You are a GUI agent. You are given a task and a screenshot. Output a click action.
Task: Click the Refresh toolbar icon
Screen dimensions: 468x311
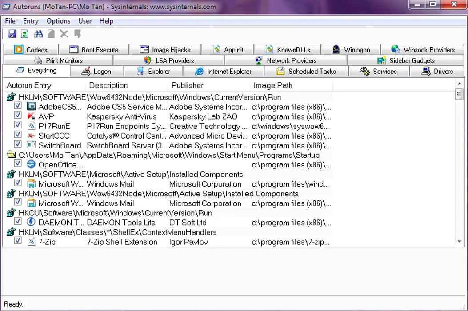coord(25,34)
